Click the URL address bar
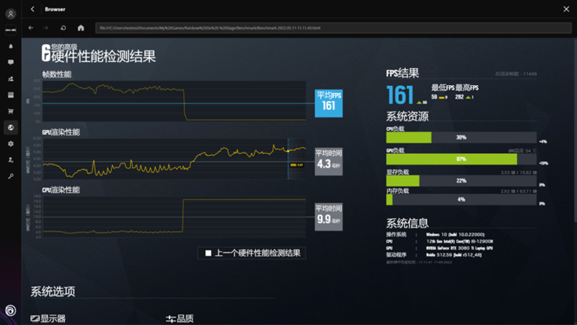This screenshot has height=325, width=577. coord(333,27)
